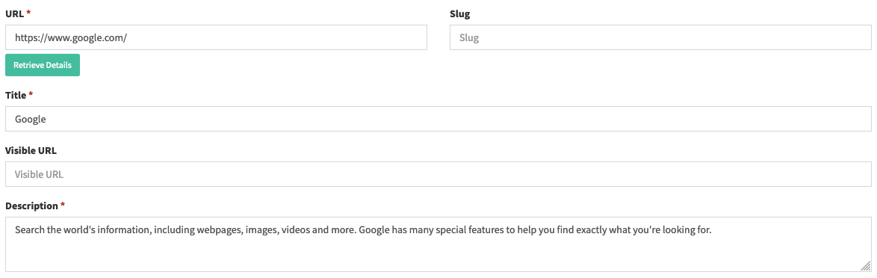Focus the URL field containing https://www.google.com/
This screenshot has height=278, width=877.
click(217, 37)
